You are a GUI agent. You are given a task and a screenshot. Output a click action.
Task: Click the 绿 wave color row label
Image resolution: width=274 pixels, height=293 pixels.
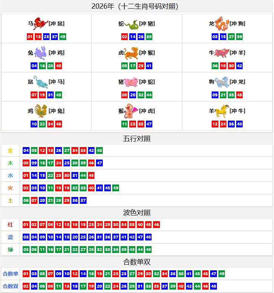coord(10,250)
